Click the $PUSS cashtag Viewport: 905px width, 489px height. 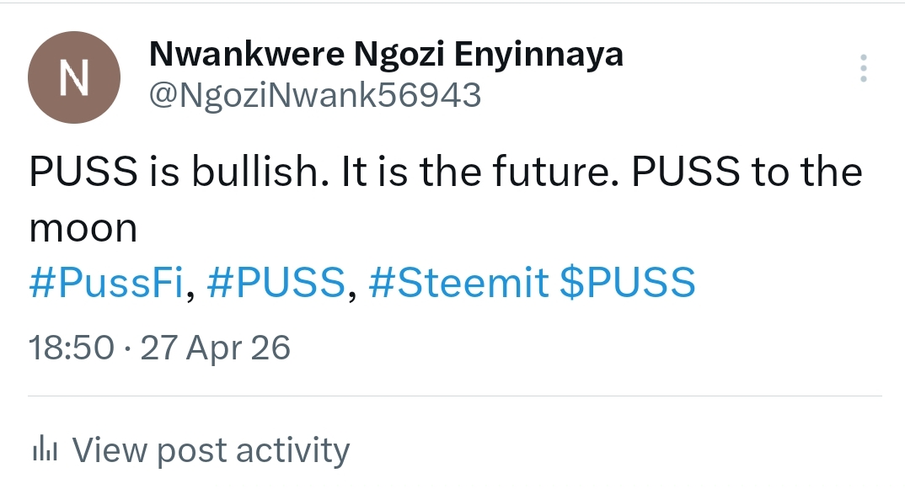628,284
